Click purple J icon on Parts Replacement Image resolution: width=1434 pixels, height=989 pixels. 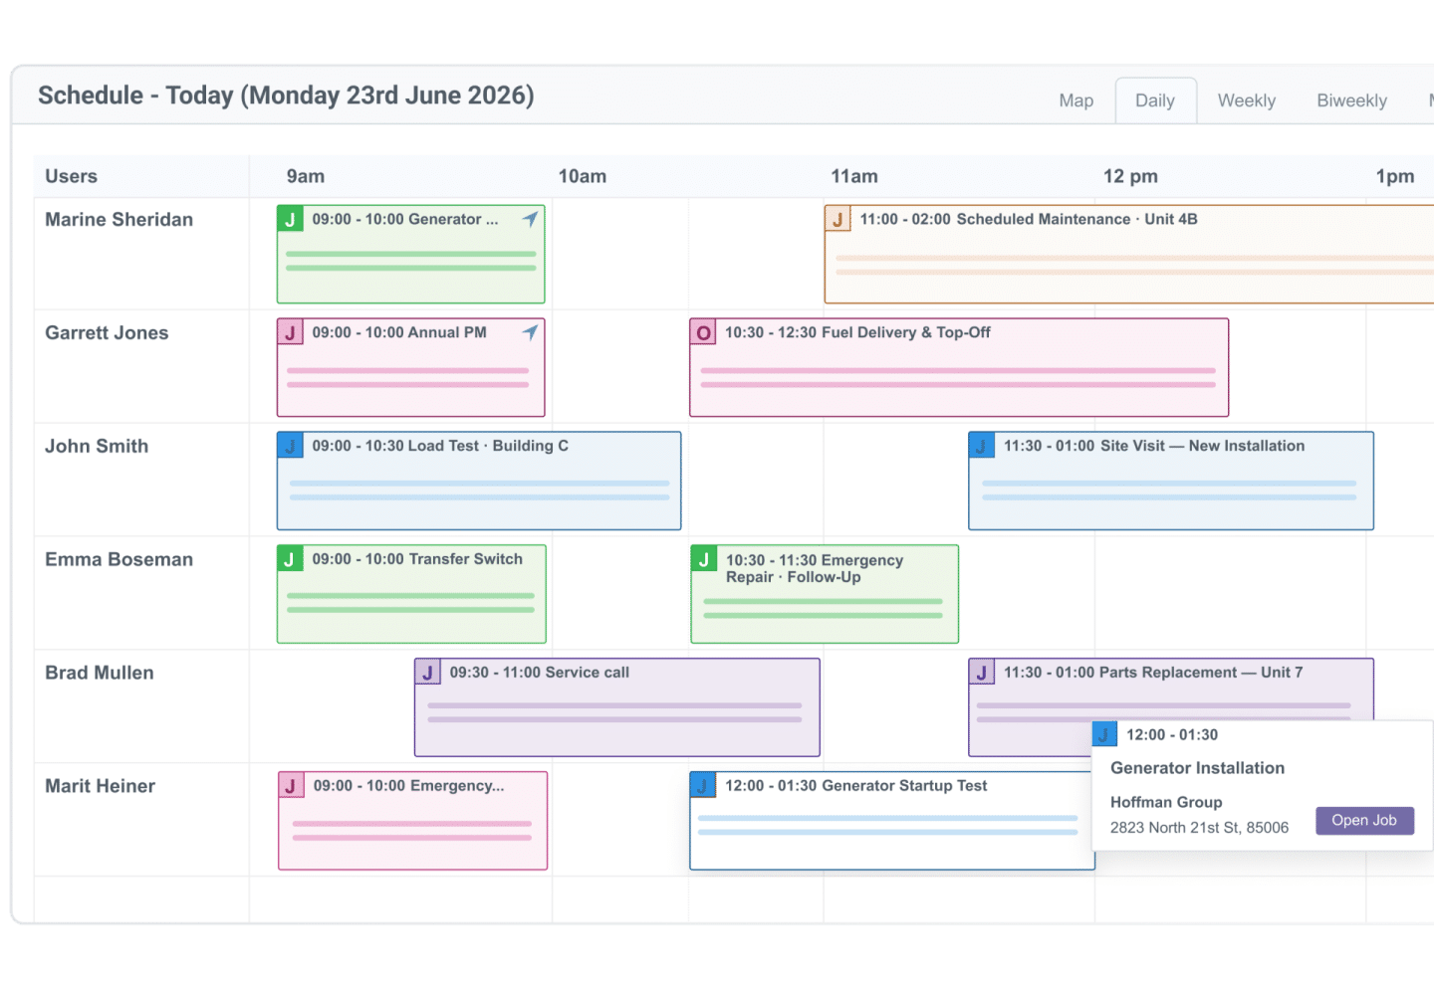click(981, 673)
